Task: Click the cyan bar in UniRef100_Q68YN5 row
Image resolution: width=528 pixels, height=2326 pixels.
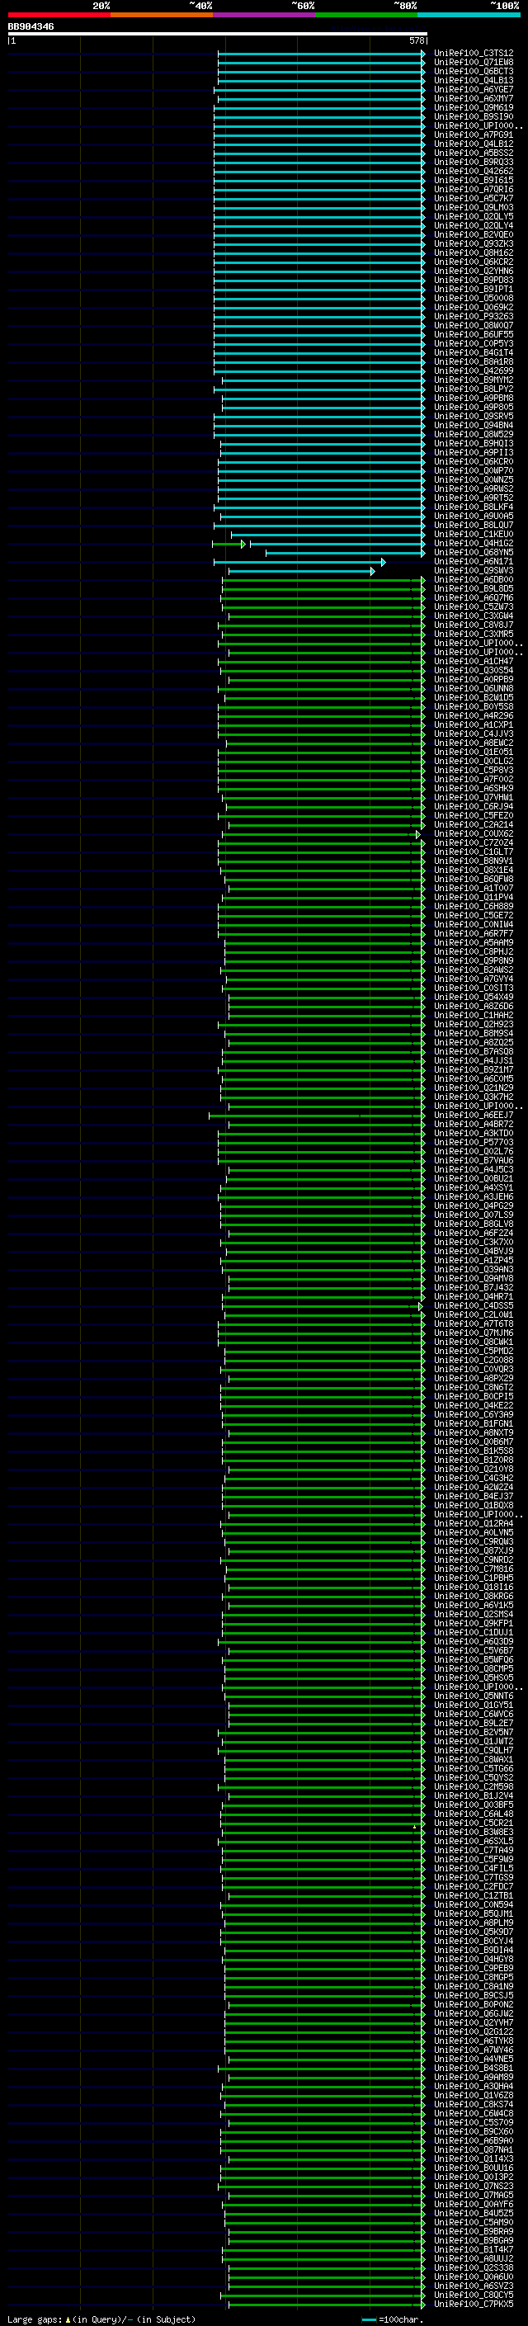Action: (x=345, y=553)
